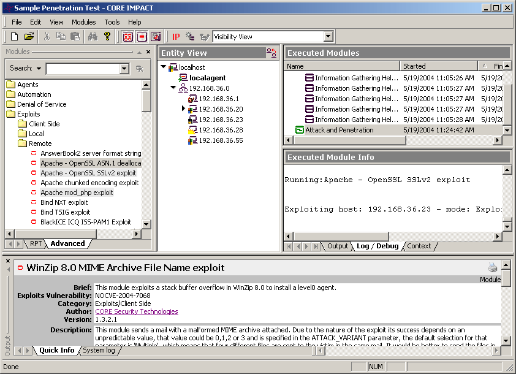Click the yellow question mark Help icon

[x=107, y=37]
